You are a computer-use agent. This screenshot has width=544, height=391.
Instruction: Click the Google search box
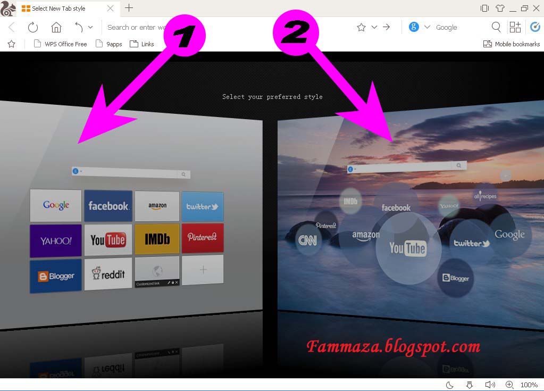pyautogui.click(x=459, y=28)
